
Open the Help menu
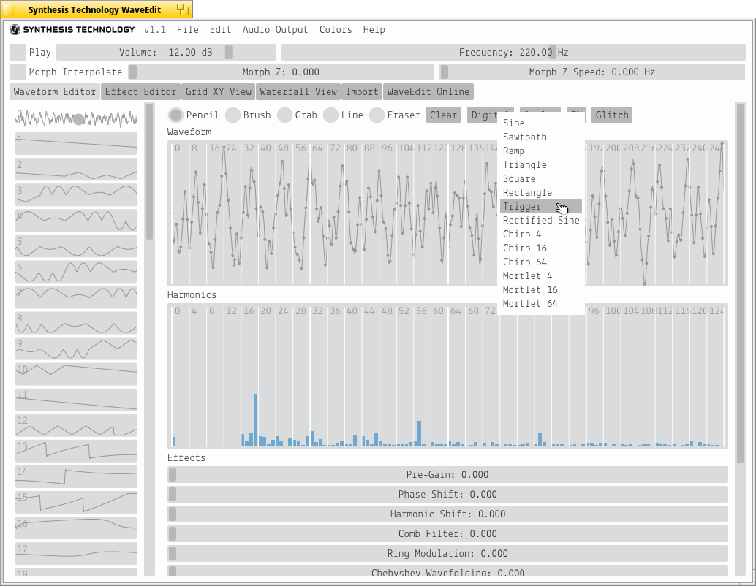tap(374, 30)
